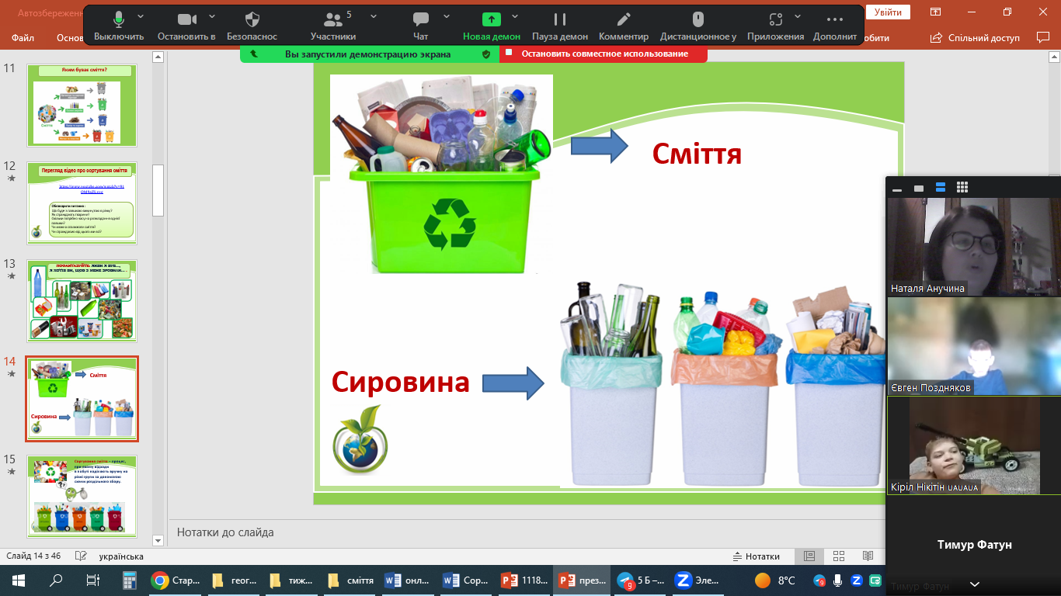Viewport: 1061px width, 596px height.
Task: Mute the Zoom microphone (Выключить)
Action: pos(119,26)
